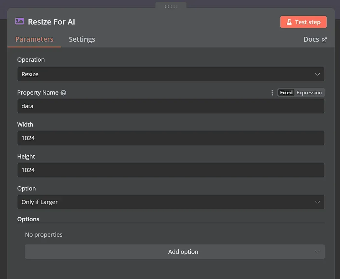Switch Property Name to Expression mode
340x279 pixels.
309,92
